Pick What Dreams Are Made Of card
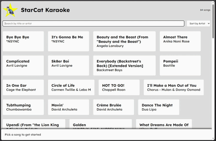 tap(164, 124)
